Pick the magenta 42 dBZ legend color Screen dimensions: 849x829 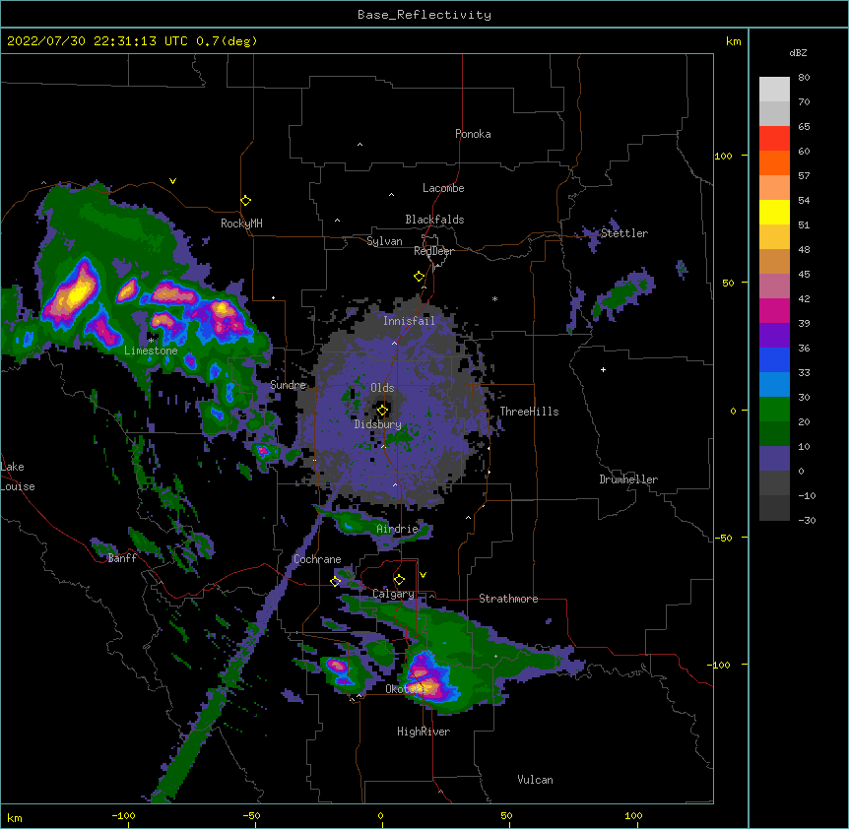coord(774,310)
